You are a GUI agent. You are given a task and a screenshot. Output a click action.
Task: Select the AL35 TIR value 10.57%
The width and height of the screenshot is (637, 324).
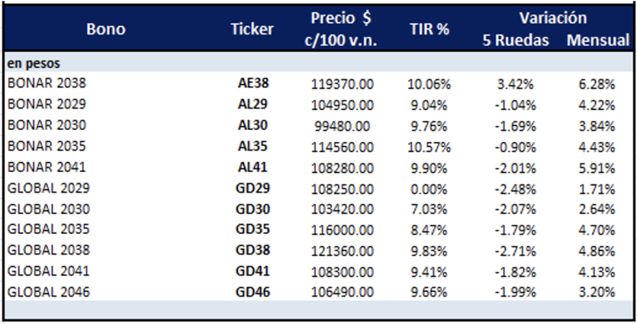[429, 146]
